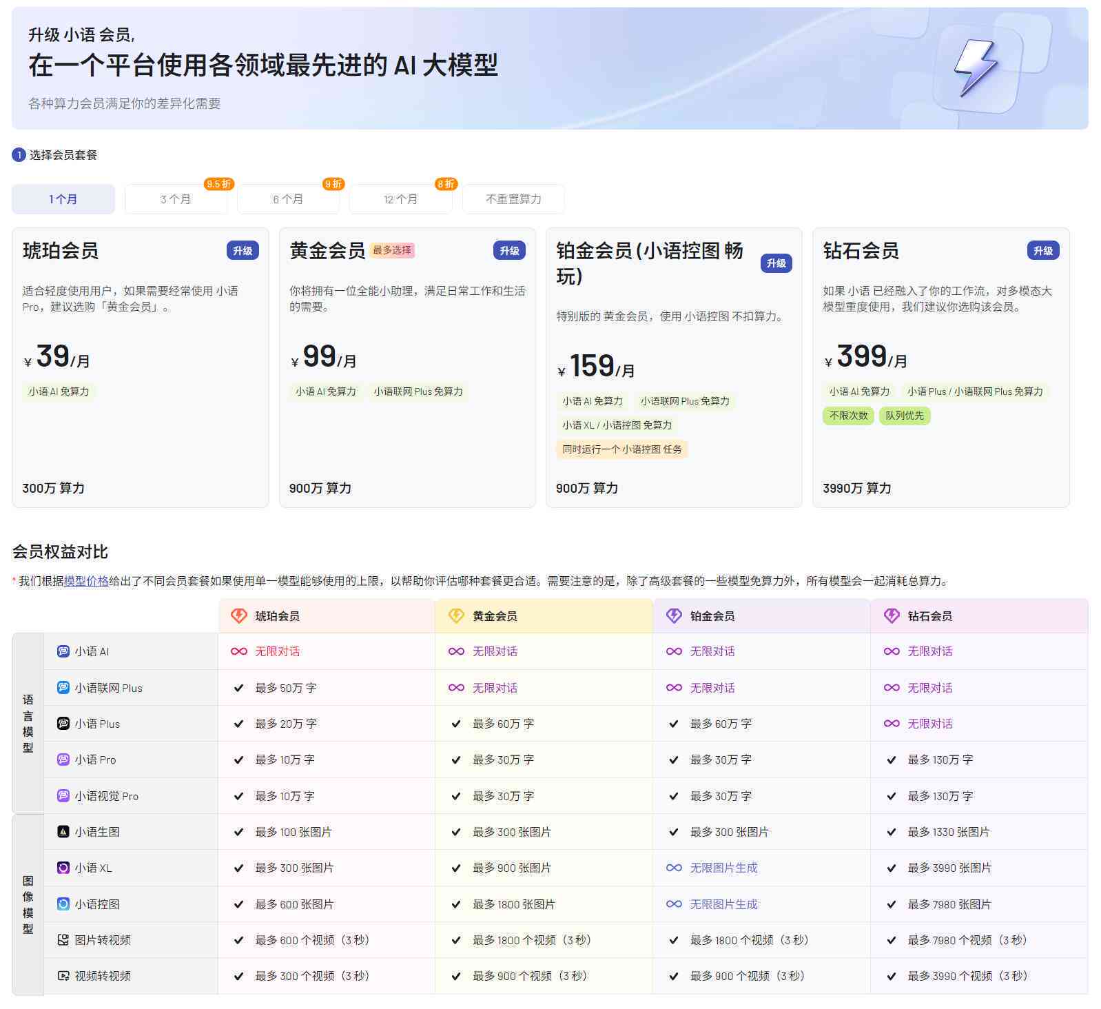Click the 琥珀会员 card title
This screenshot has width=1101, height=1009.
[61, 251]
